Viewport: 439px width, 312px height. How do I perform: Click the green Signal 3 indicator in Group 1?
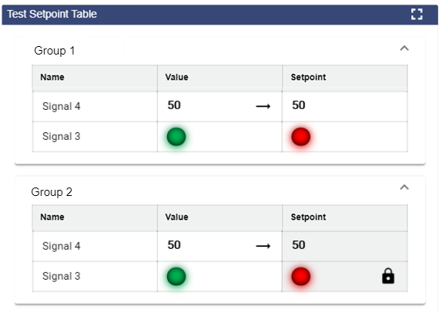(176, 137)
